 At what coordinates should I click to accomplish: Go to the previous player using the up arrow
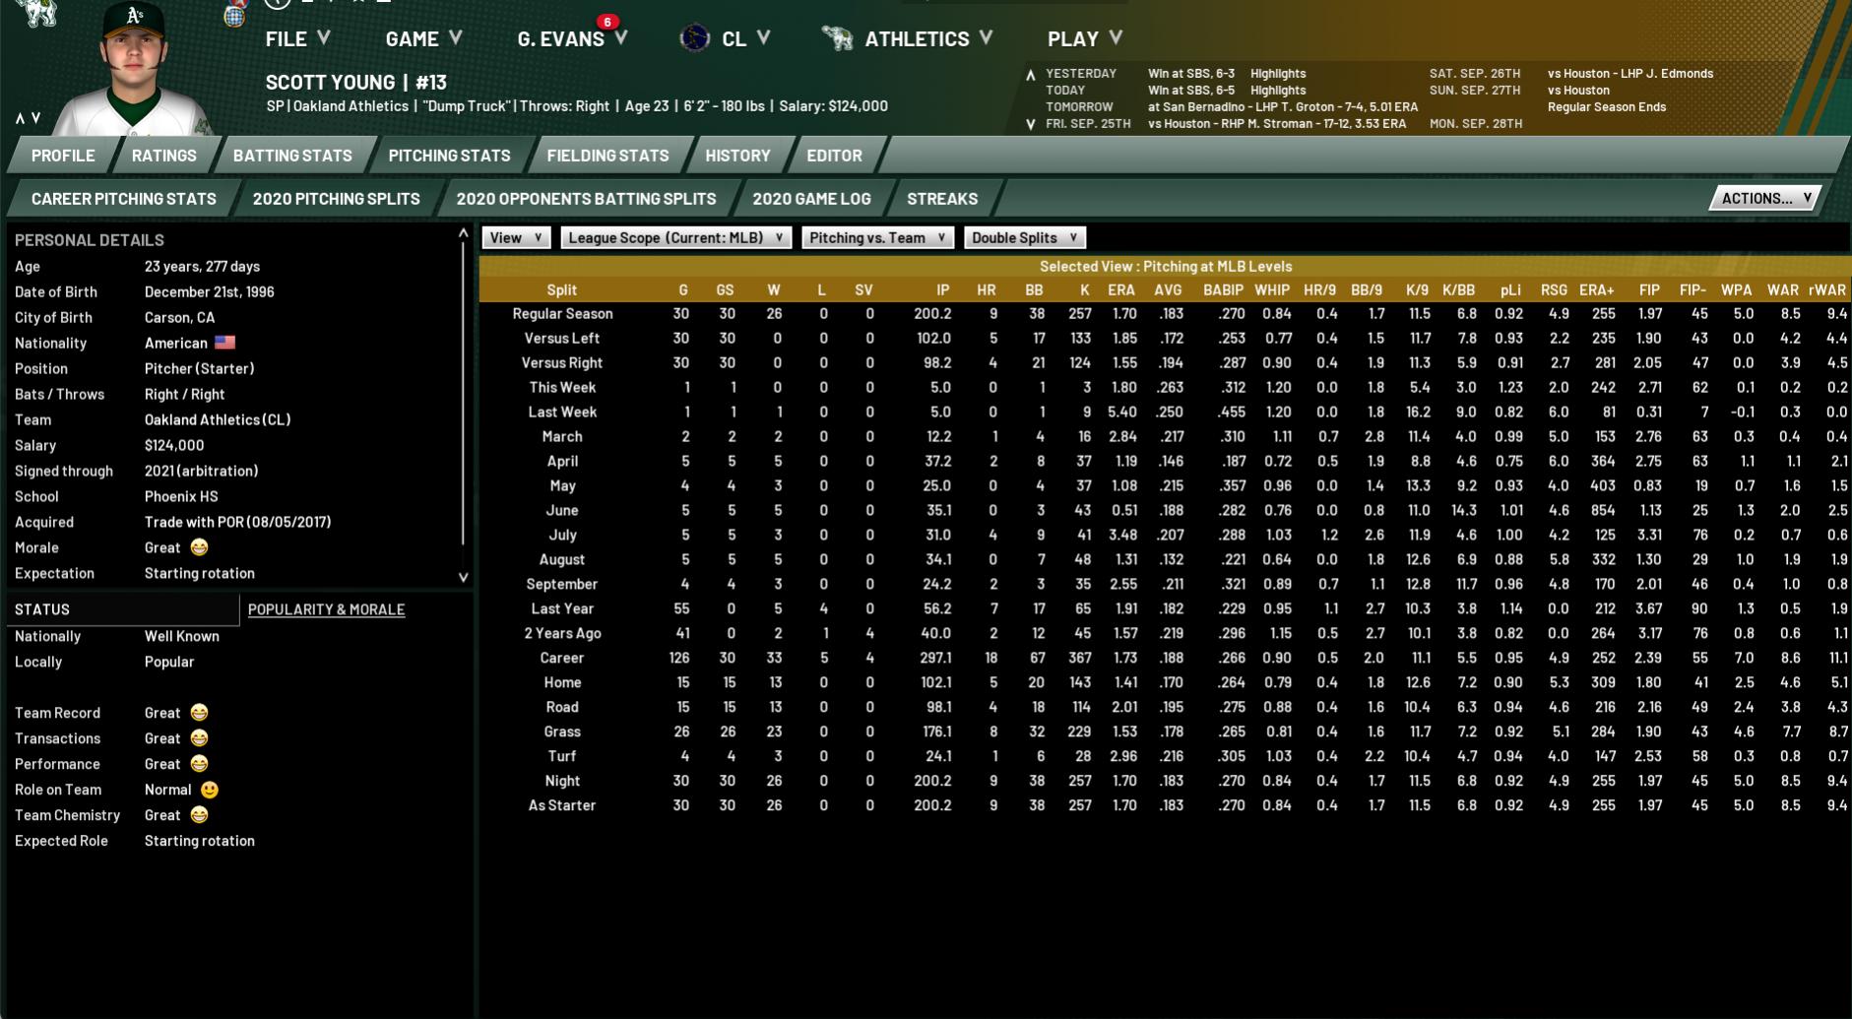tap(20, 118)
